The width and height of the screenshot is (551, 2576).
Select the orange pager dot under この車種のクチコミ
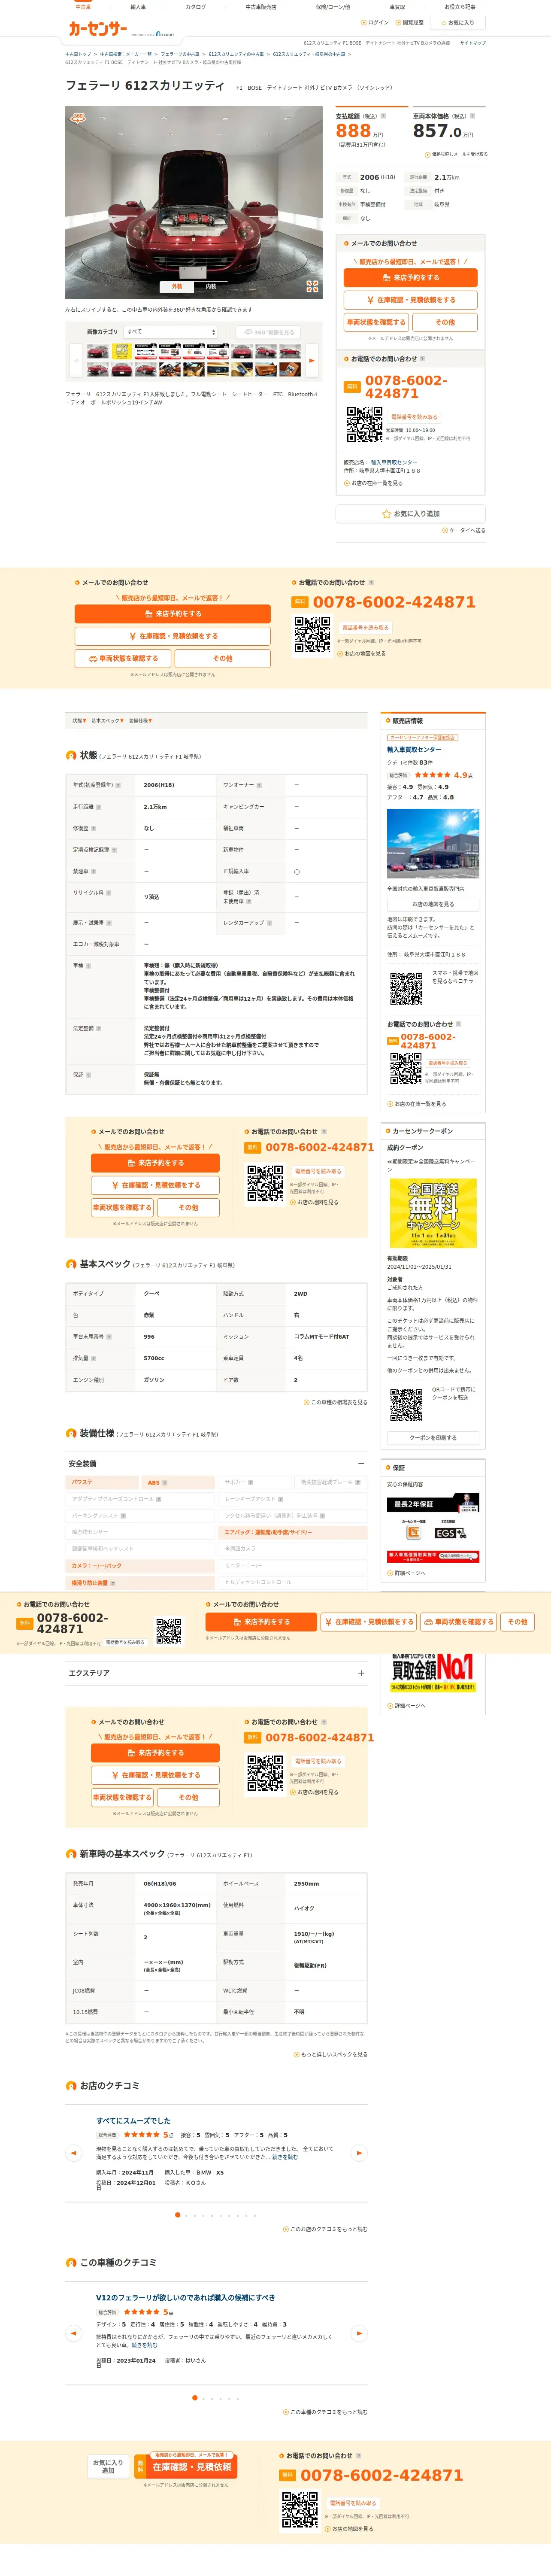(194, 2398)
